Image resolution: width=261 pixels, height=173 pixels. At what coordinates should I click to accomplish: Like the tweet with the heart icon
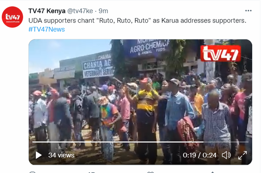151,172
